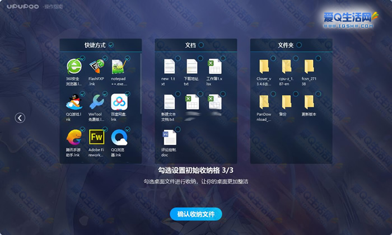Select the cpu-z_1.87-en folder icon

click(287, 67)
